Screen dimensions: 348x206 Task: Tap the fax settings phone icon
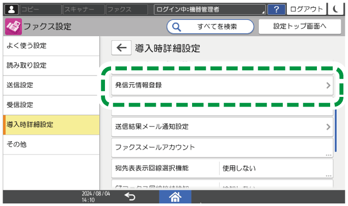coord(14,27)
